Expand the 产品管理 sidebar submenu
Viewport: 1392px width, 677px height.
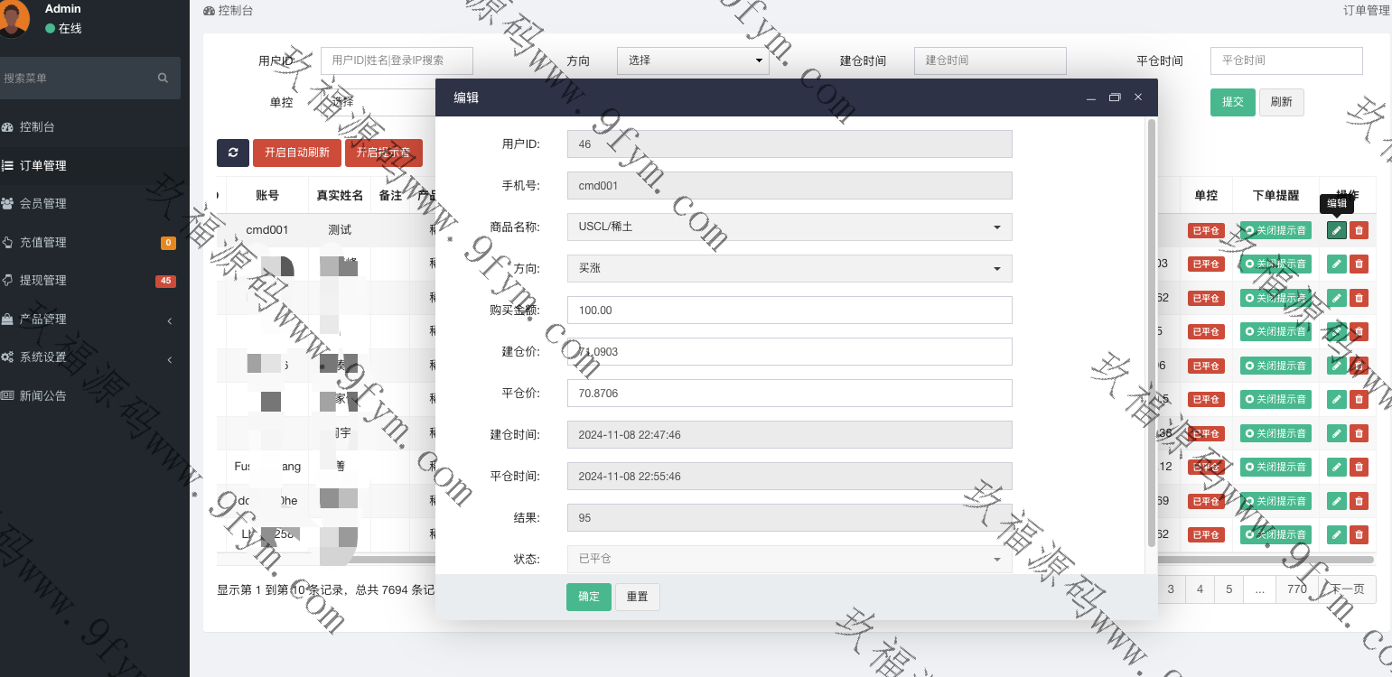tap(90, 320)
